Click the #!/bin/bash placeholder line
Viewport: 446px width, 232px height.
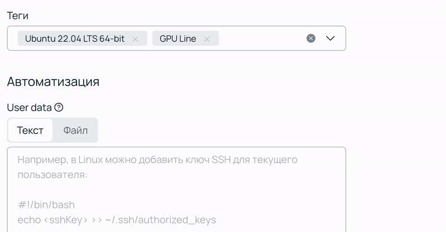[46, 205]
